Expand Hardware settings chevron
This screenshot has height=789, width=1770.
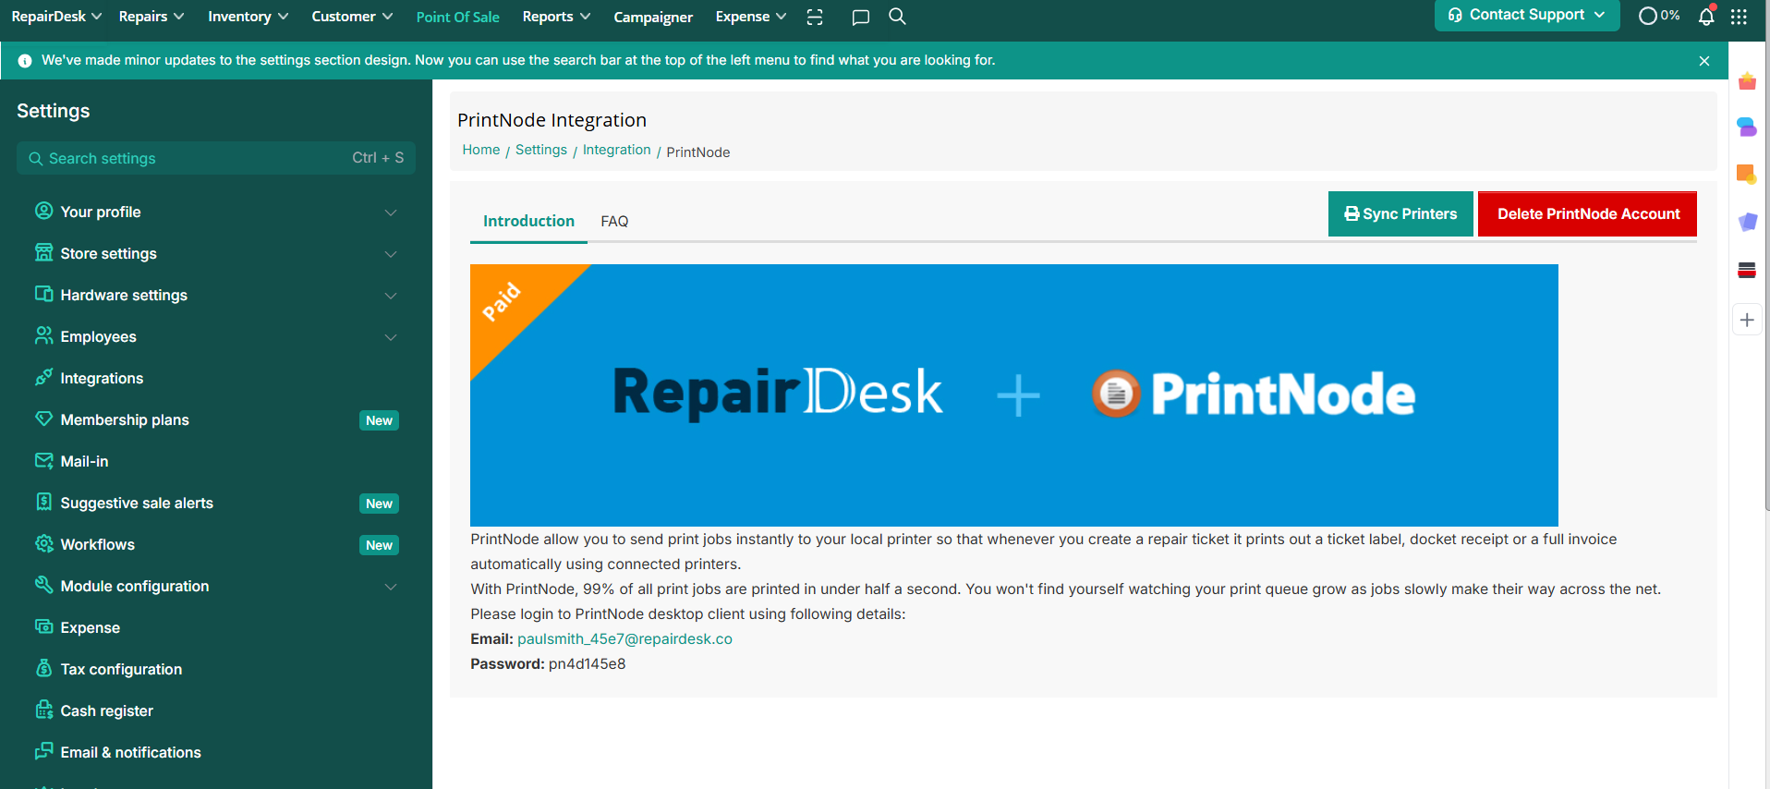coord(391,296)
